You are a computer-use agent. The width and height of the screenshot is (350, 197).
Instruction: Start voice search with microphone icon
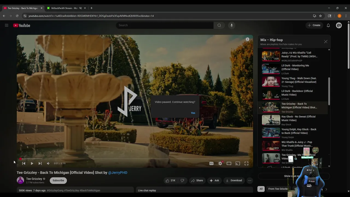click(x=232, y=25)
